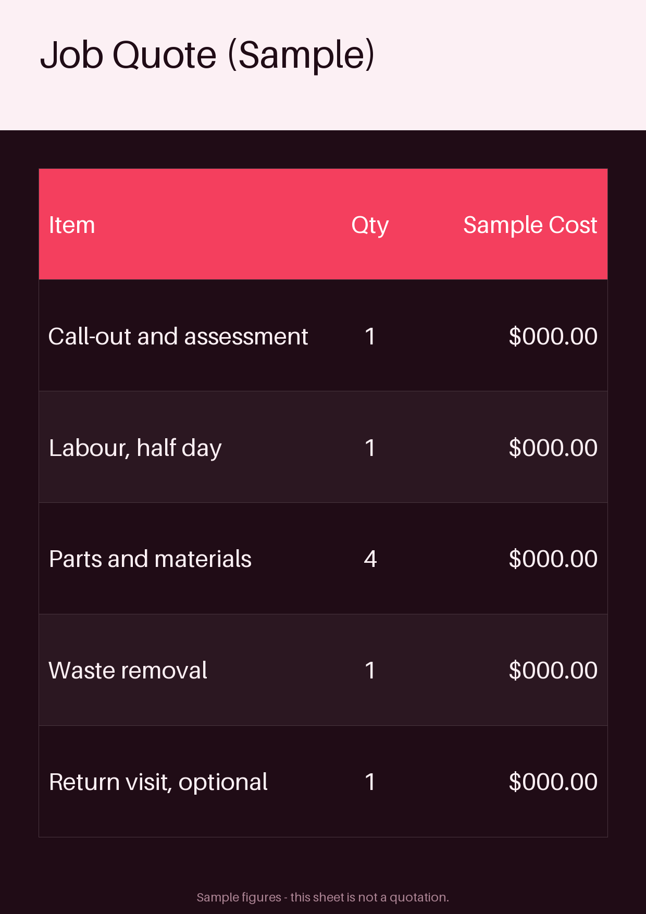
Task: Select quantity 4 for Parts and materials
Action: coord(370,559)
